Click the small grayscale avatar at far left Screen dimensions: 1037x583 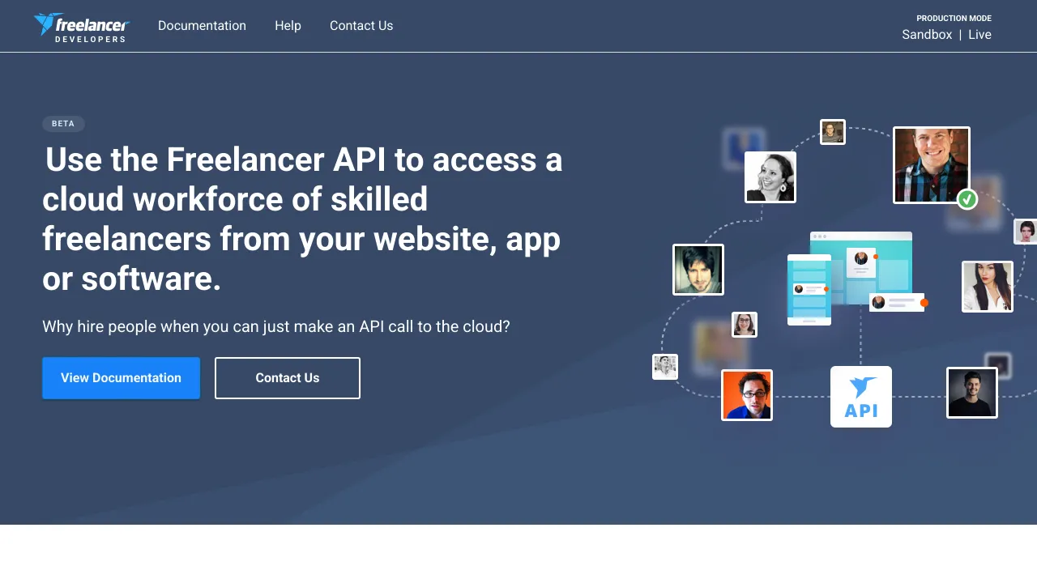click(x=665, y=367)
